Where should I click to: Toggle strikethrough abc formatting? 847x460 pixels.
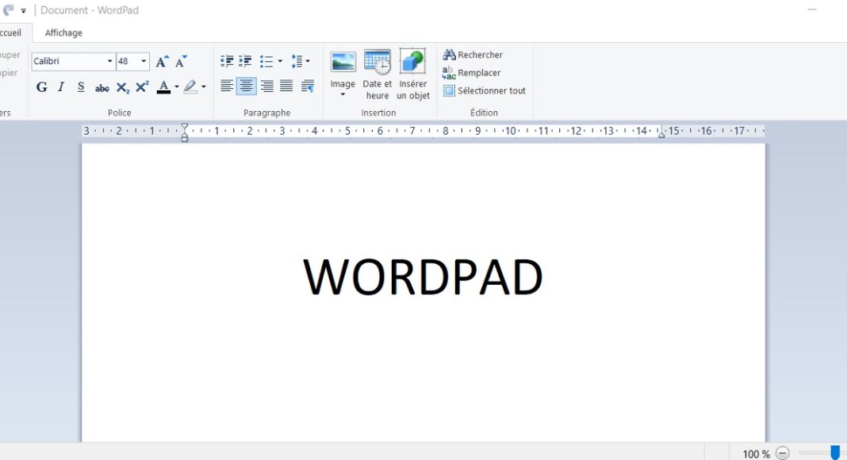click(x=102, y=88)
